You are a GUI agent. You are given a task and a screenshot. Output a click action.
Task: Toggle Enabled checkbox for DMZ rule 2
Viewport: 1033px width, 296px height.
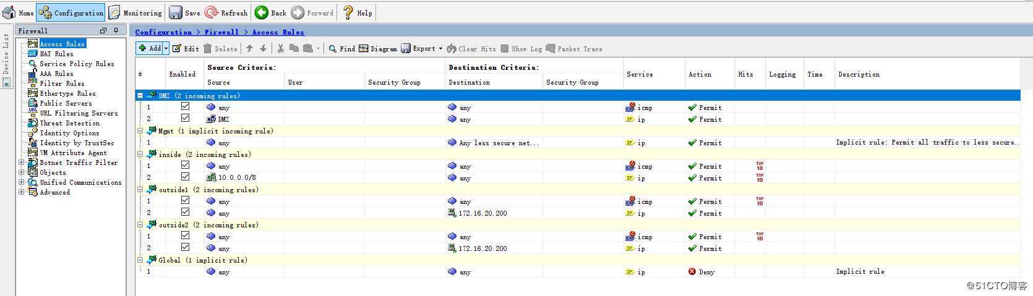[x=185, y=117]
